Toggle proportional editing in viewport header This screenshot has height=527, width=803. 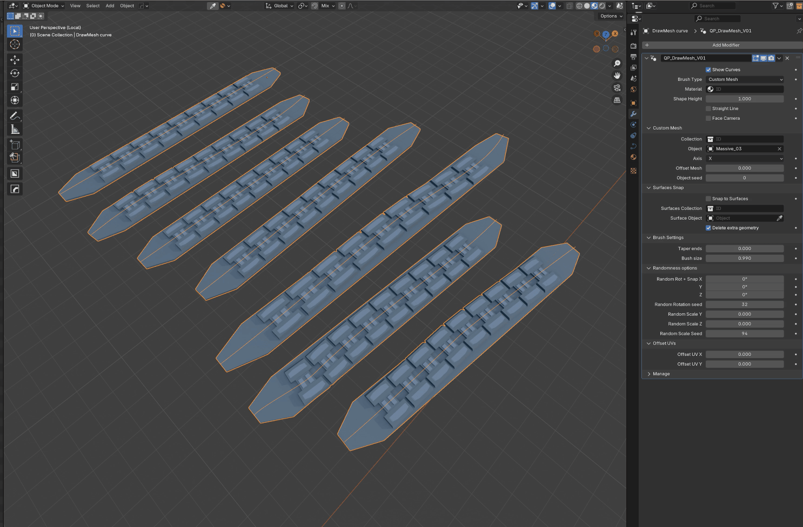tap(342, 6)
